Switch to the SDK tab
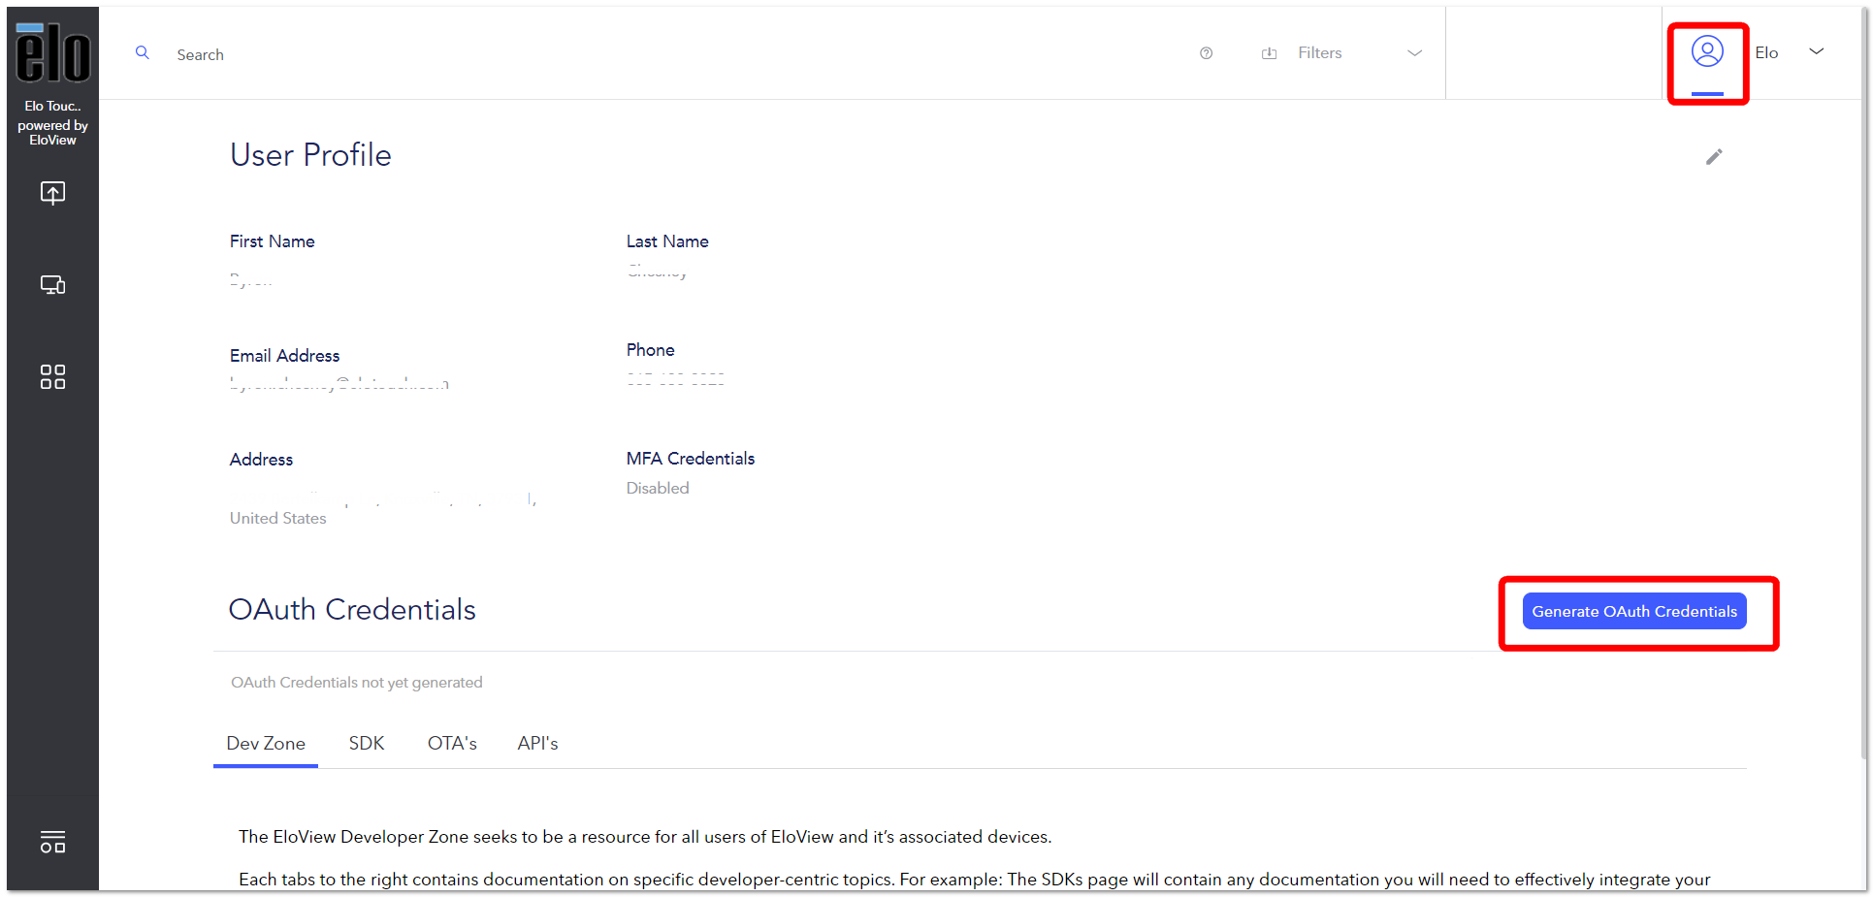The image size is (1873, 897). tap(367, 743)
